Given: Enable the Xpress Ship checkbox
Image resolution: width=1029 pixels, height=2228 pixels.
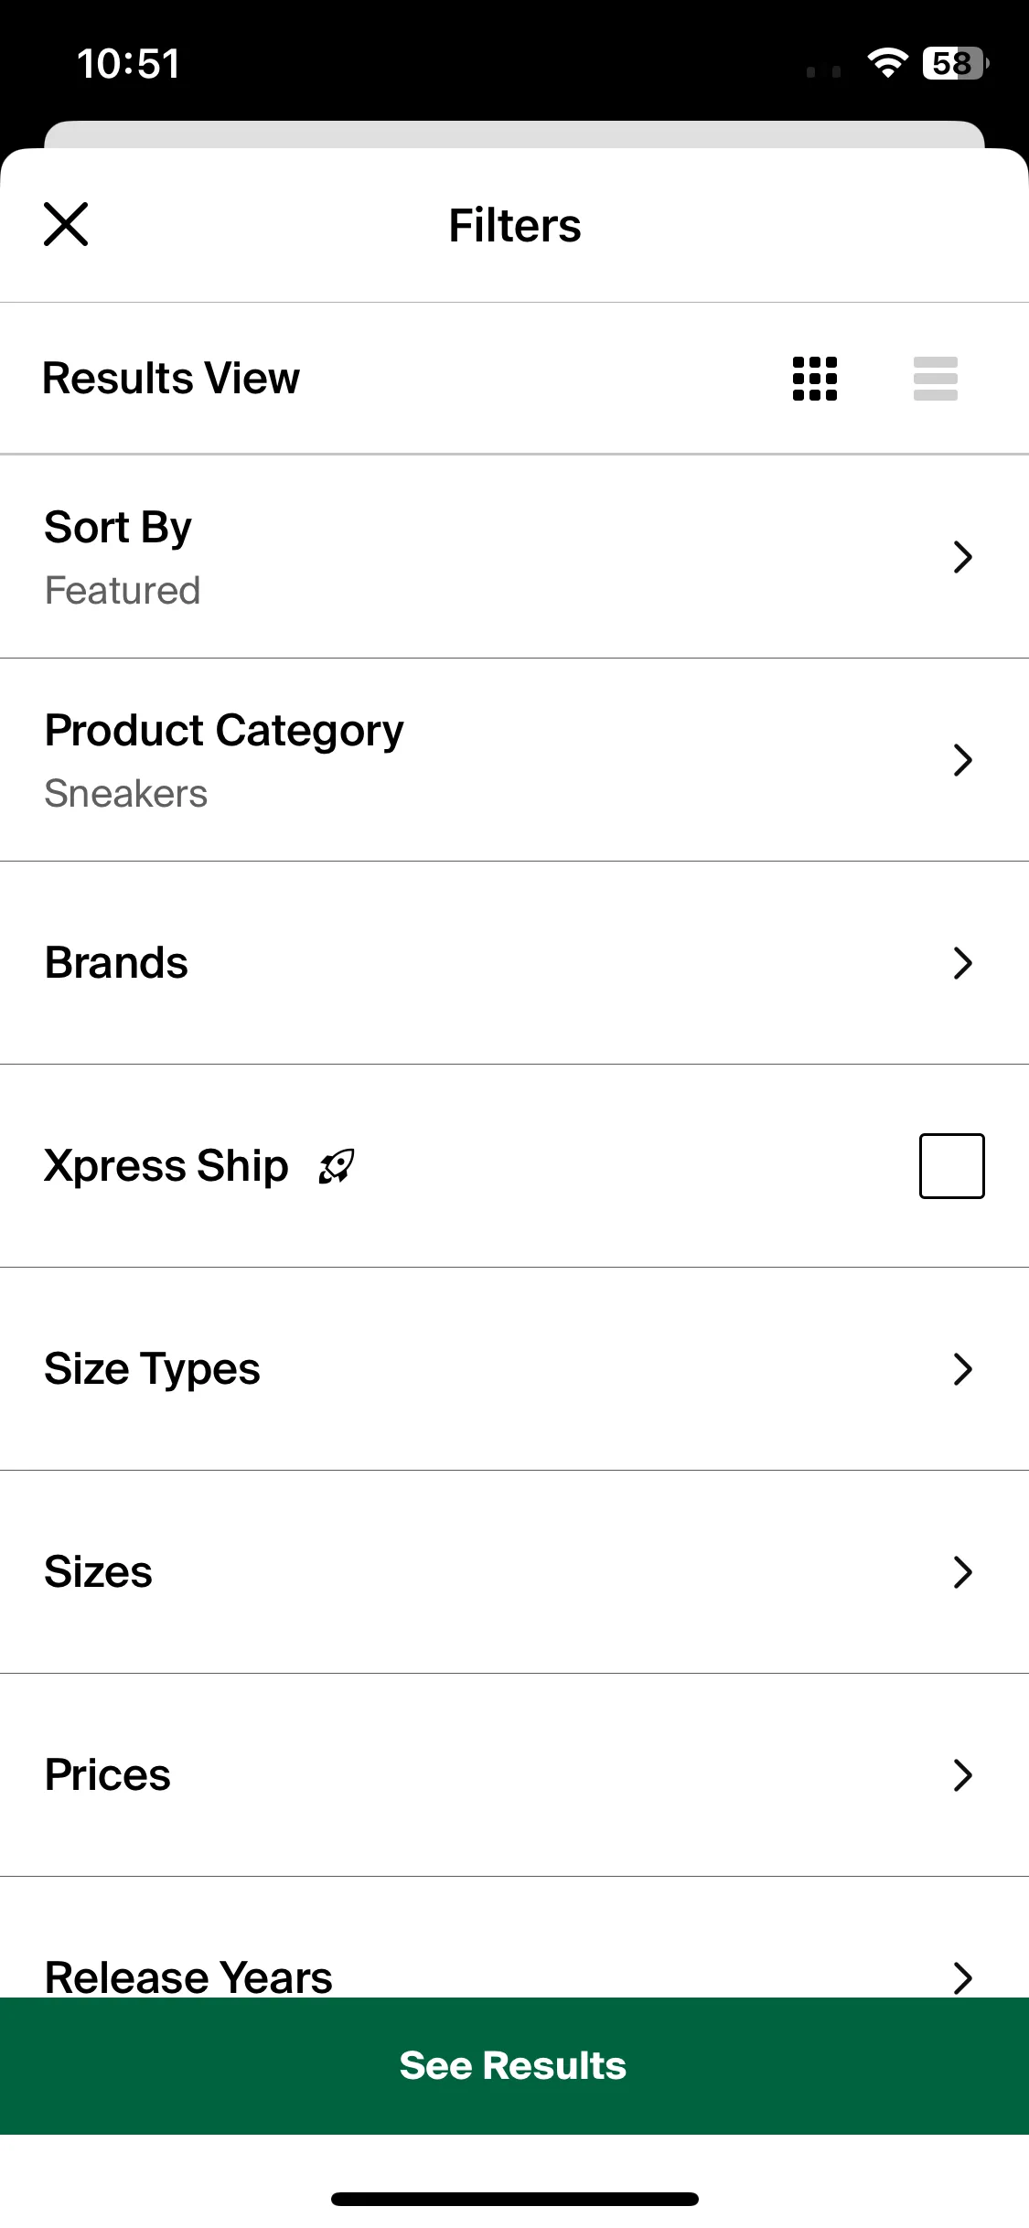Looking at the screenshot, I should 952,1166.
